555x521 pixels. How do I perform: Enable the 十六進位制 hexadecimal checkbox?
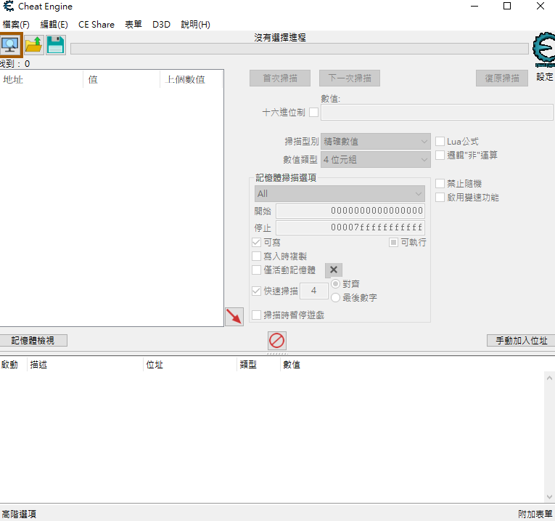point(313,113)
